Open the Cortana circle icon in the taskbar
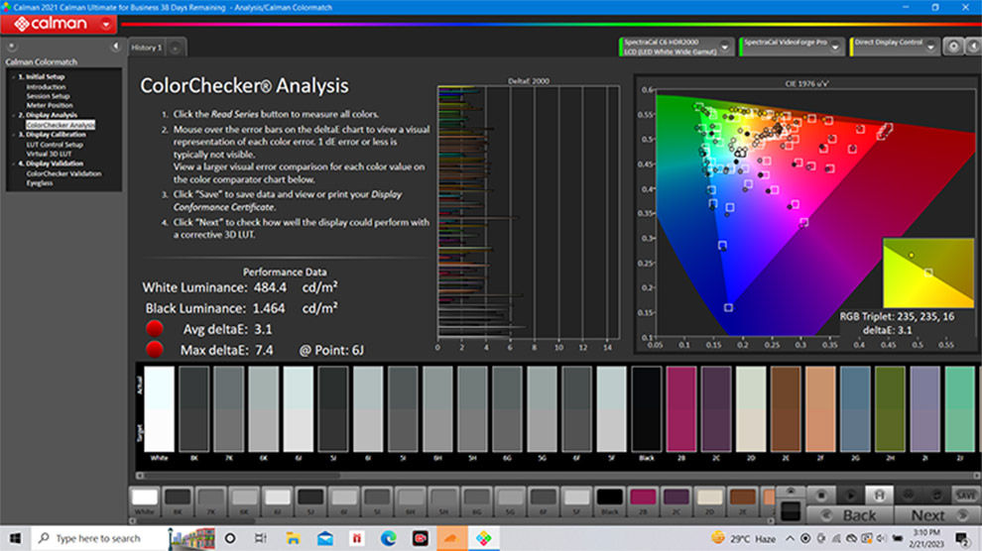 pos(230,538)
